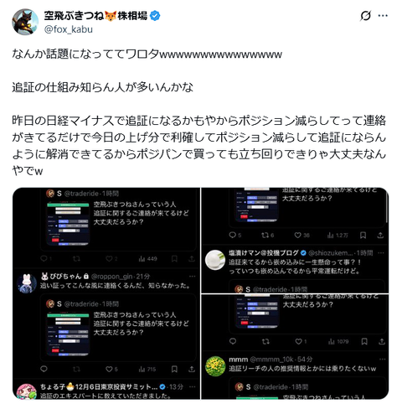This screenshot has height=404, width=402.
Task: Click the blue verified badge by the name
Action: pos(155,16)
